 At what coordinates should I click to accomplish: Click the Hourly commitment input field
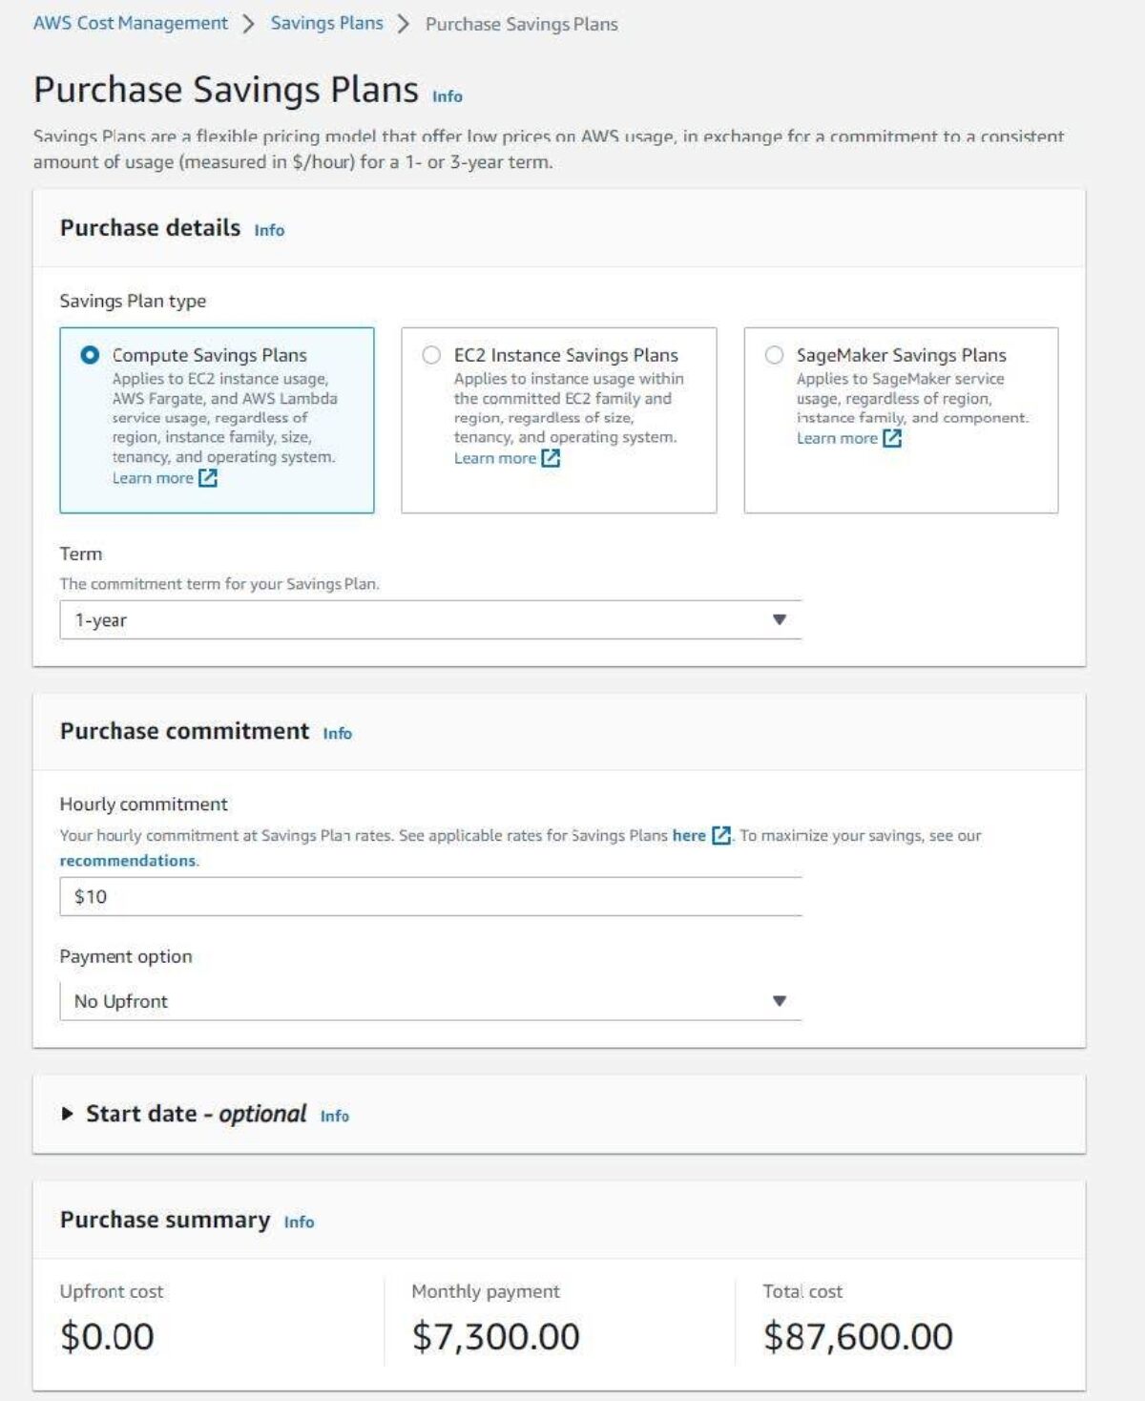[429, 897]
